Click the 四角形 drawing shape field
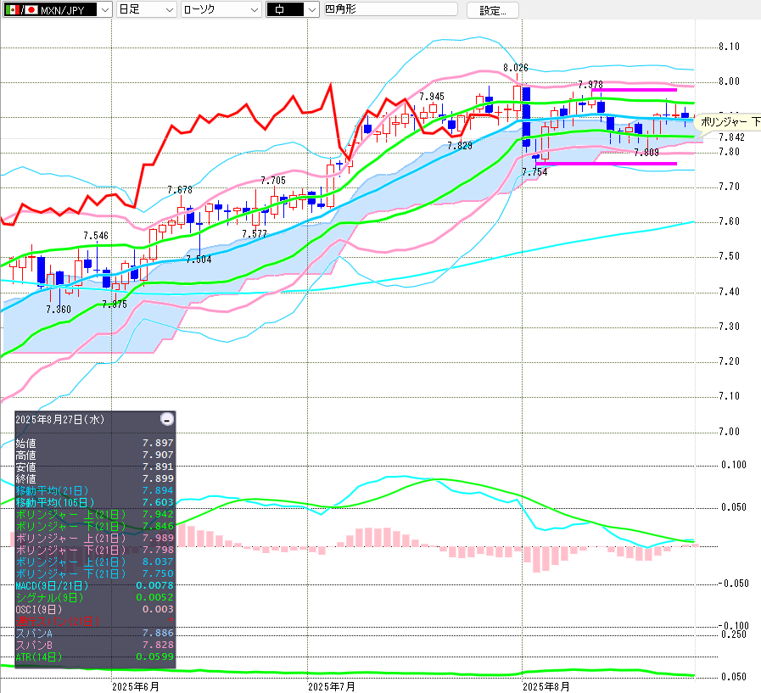This screenshot has width=761, height=693. click(390, 9)
